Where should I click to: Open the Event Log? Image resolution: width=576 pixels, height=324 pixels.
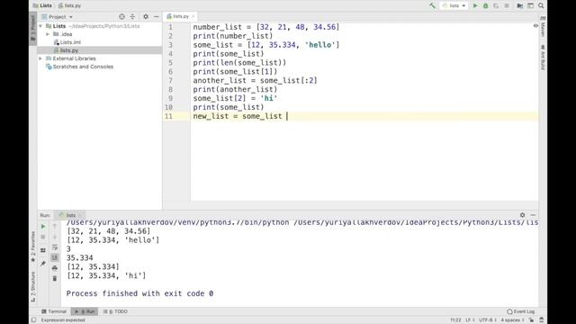tap(521, 311)
